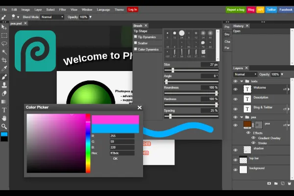Toggle visibility of the shadow layer
This screenshot has height=196, width=294.
[236, 150]
